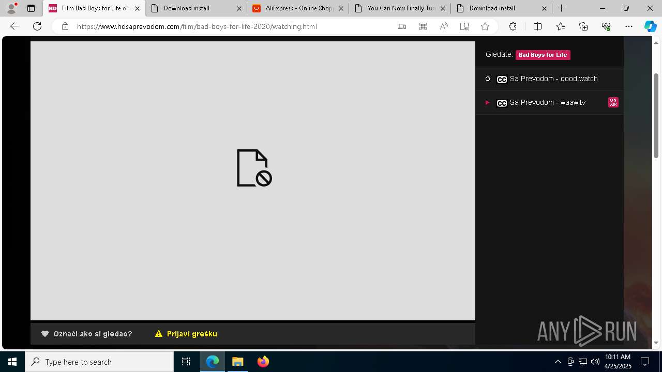
Task: Go back to the previous page
Action: (14, 26)
